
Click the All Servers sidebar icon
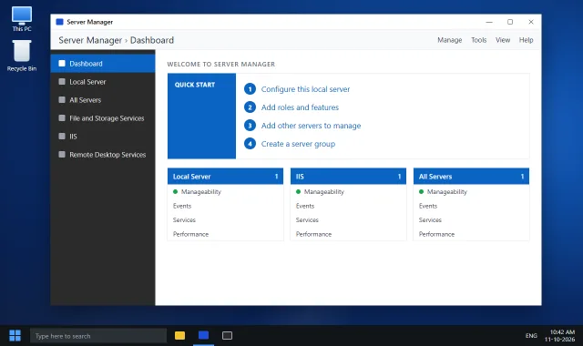coord(62,100)
